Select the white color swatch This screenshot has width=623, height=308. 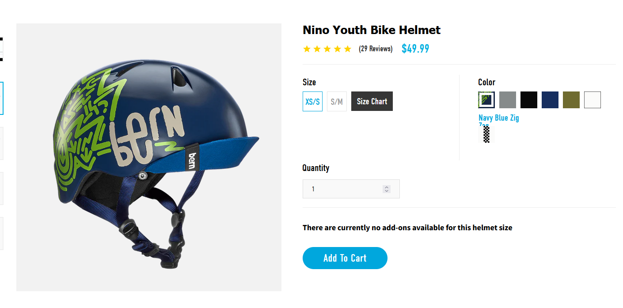[x=592, y=99]
